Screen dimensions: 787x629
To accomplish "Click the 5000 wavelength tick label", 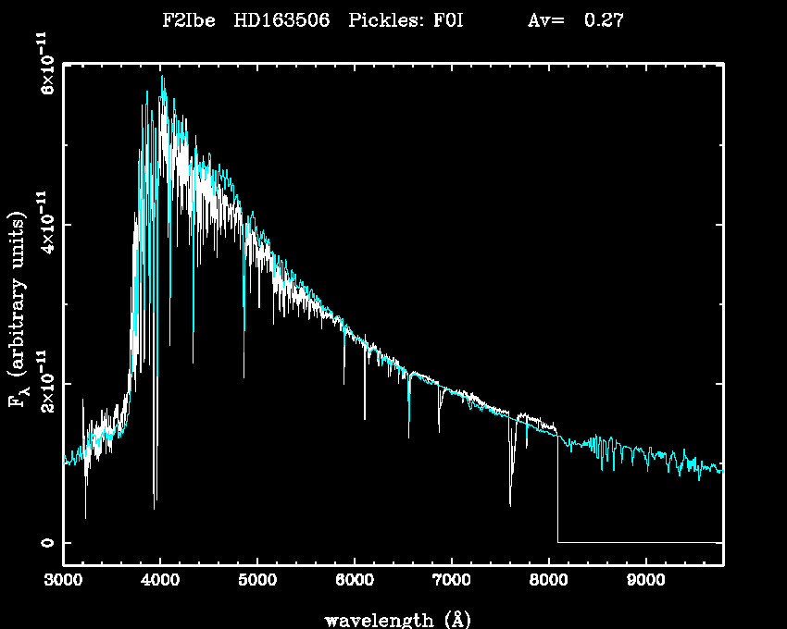I will 256,581.
